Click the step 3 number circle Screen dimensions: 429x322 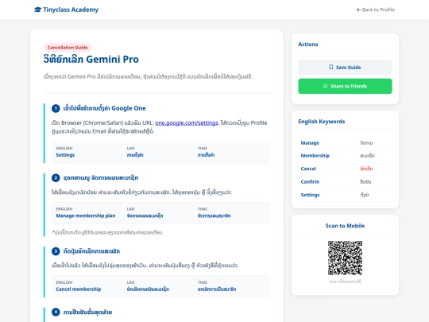56,251
